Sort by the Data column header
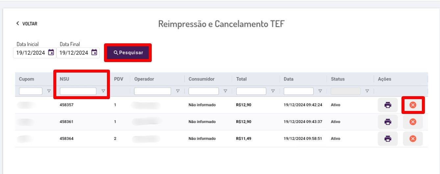This screenshot has width=440, height=174. coord(289,79)
